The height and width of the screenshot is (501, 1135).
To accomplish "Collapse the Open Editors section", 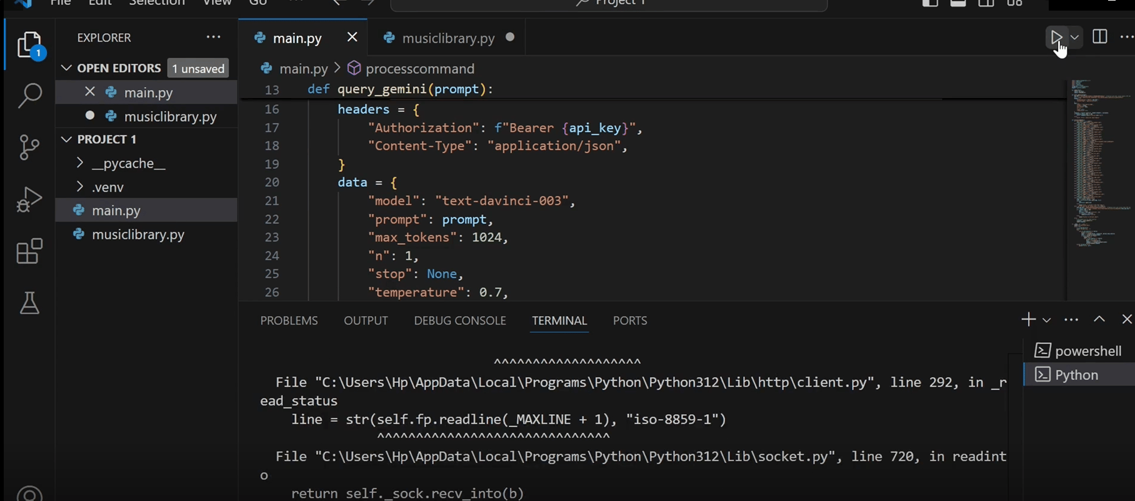I will (x=67, y=68).
